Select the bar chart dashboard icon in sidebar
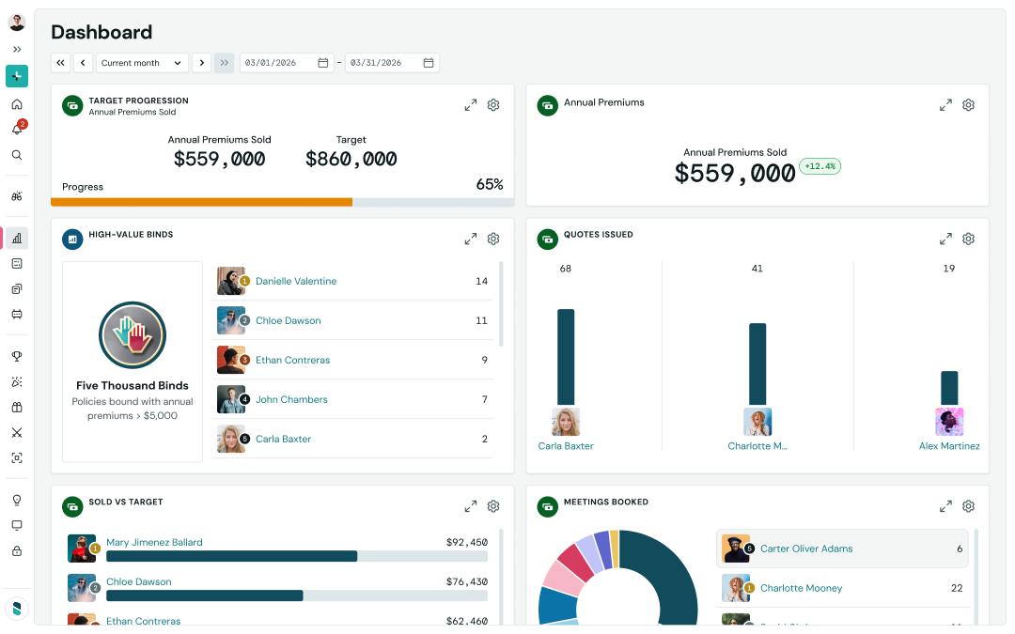The width and height of the screenshot is (1015, 634). point(17,238)
